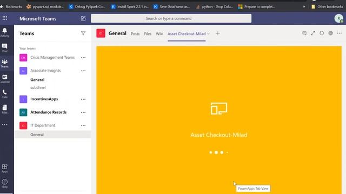Open the Activity feed
This screenshot has height=194, width=346.
point(5,32)
